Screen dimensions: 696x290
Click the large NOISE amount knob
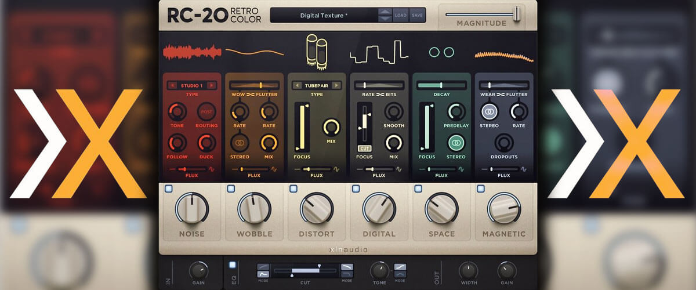click(192, 209)
